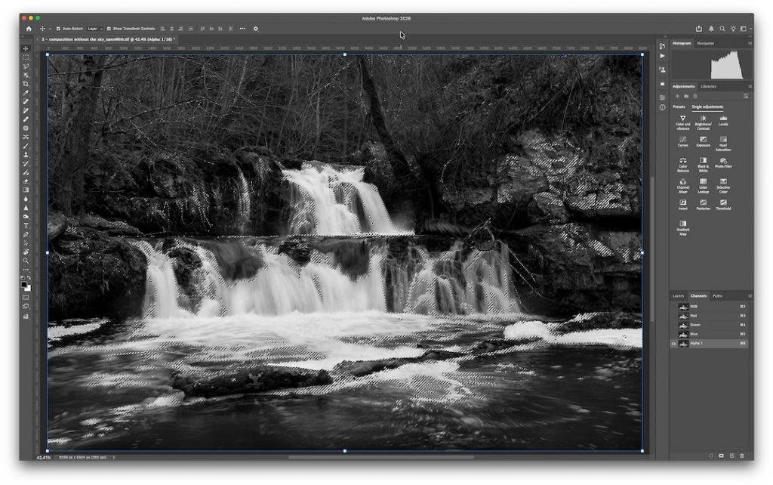Open the Home screen icon
This screenshot has width=773, height=485.
point(29,29)
